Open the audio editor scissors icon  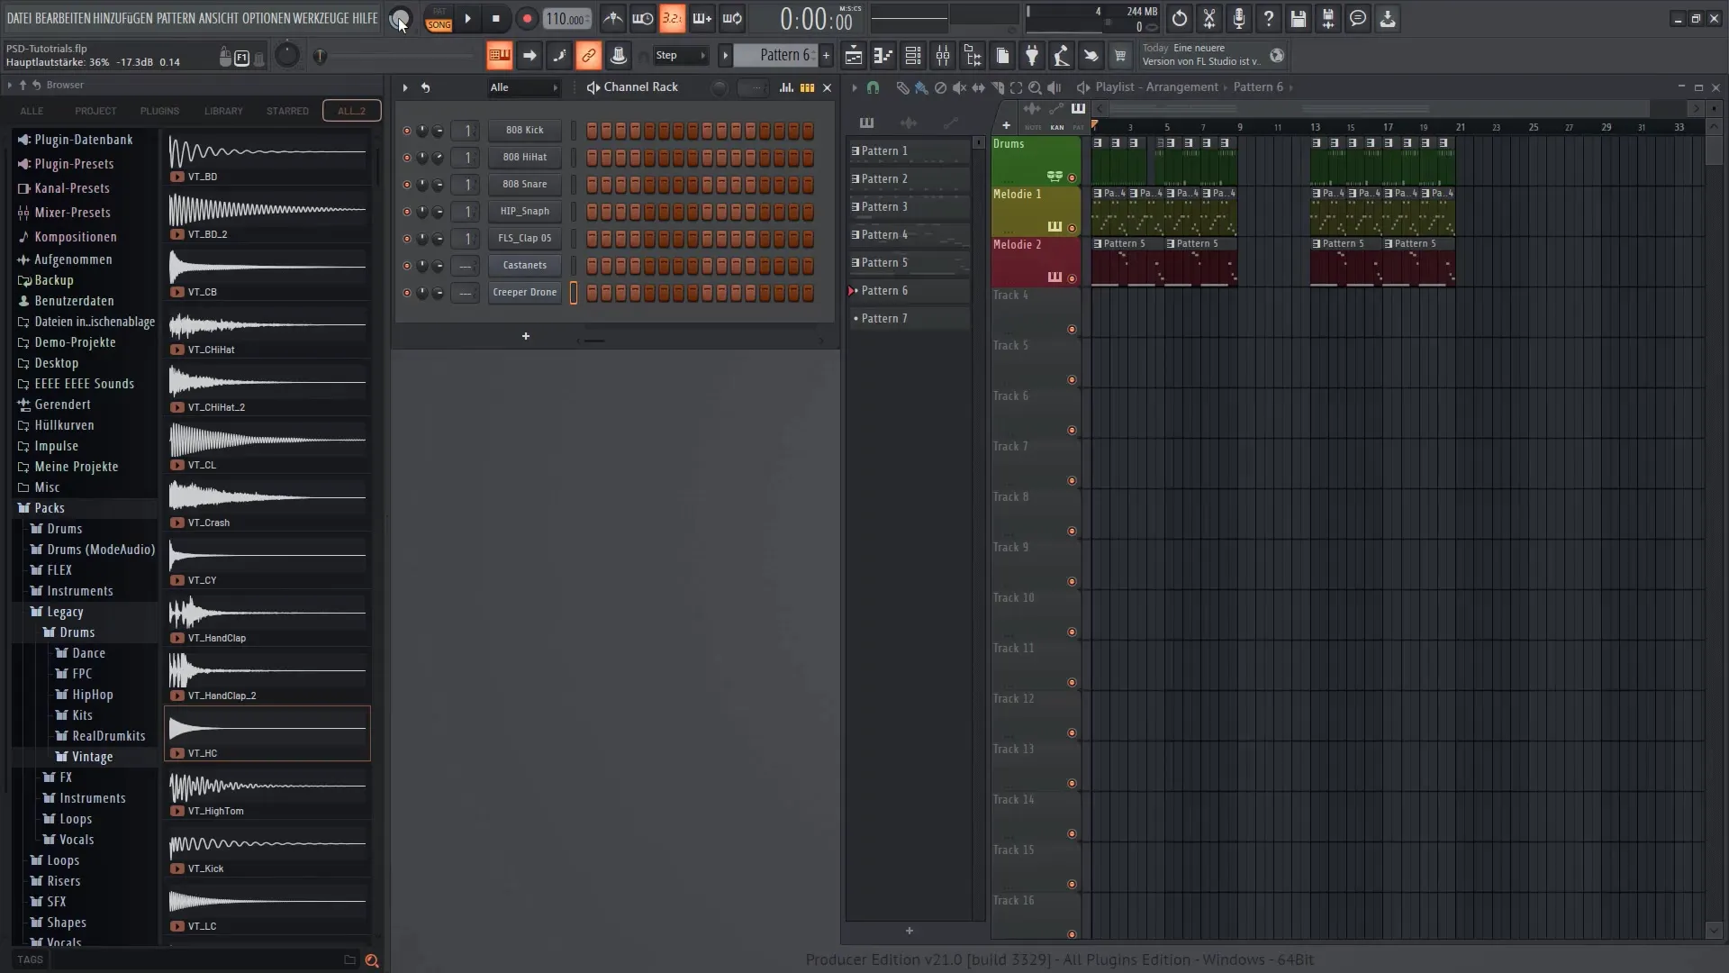[x=1208, y=19]
